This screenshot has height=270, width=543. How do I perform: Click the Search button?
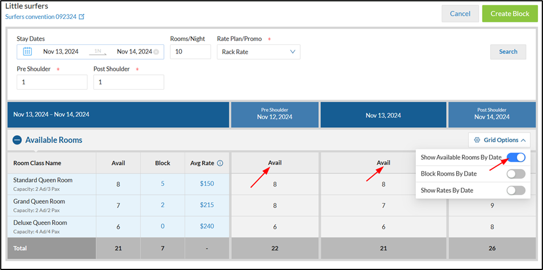click(x=508, y=52)
